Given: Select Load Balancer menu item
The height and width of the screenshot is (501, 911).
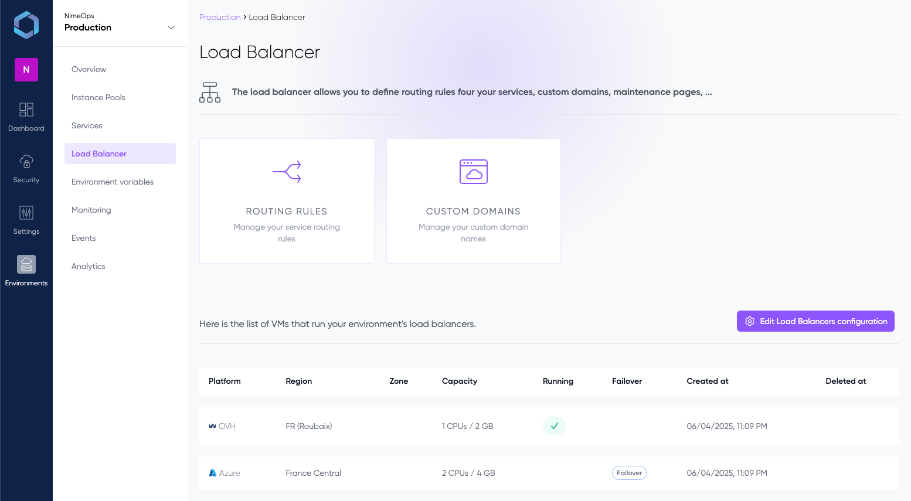Looking at the screenshot, I should tap(120, 154).
